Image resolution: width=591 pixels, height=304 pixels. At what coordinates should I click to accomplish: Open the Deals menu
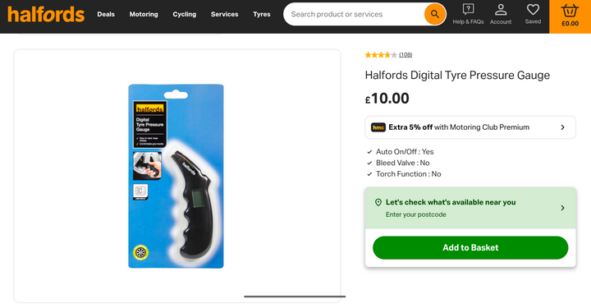click(x=106, y=14)
